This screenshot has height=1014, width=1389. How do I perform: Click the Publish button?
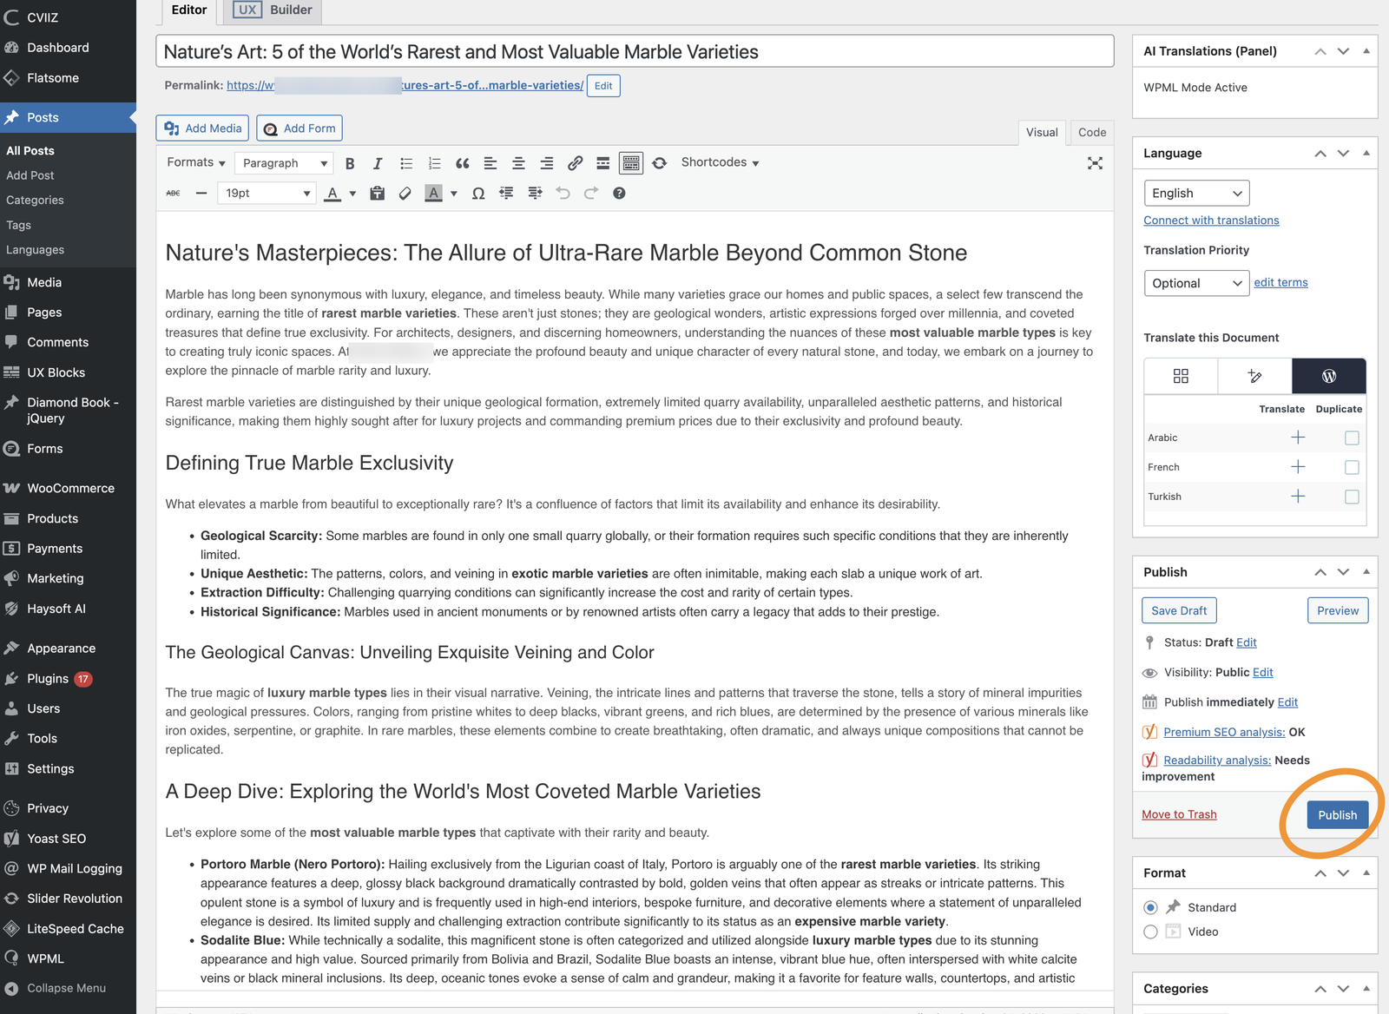point(1338,815)
